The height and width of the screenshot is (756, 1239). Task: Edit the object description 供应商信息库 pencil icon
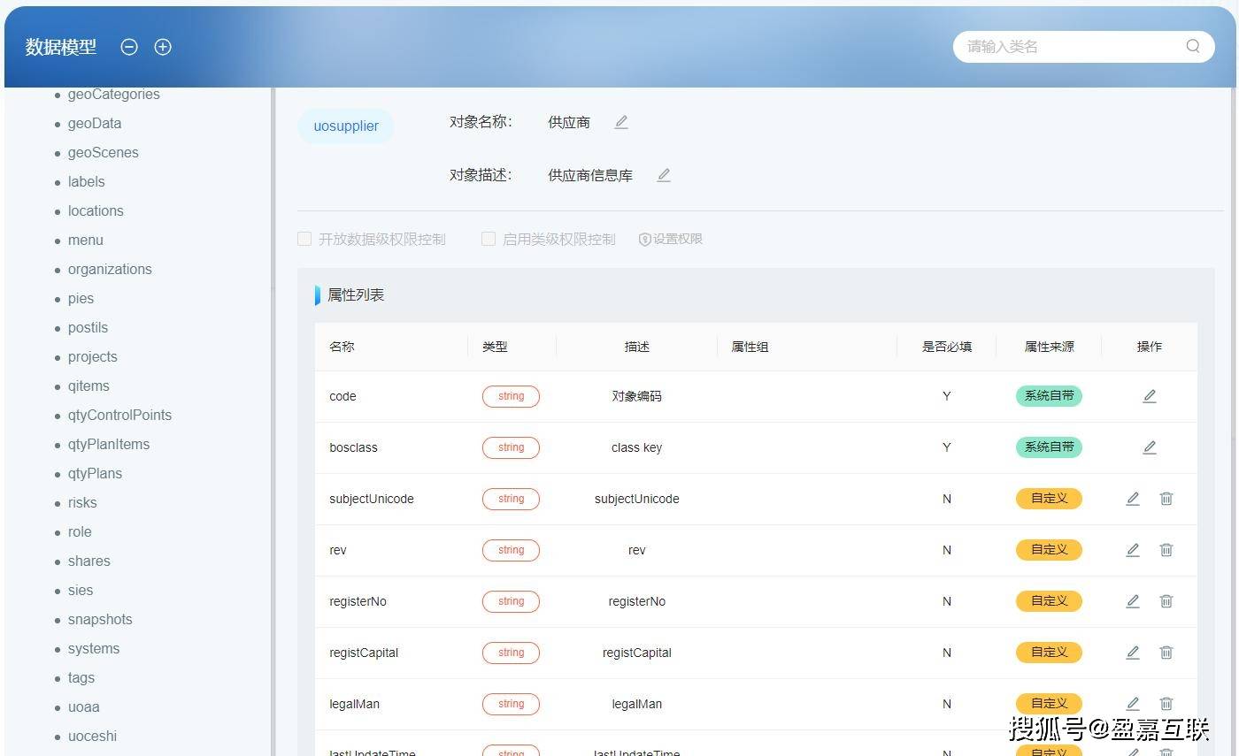[663, 175]
